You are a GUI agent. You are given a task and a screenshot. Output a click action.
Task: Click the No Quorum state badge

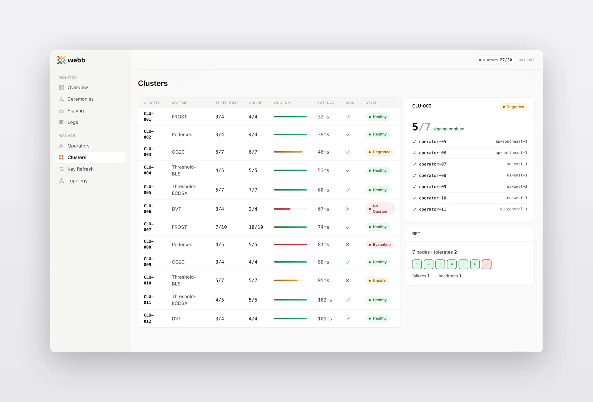point(380,209)
